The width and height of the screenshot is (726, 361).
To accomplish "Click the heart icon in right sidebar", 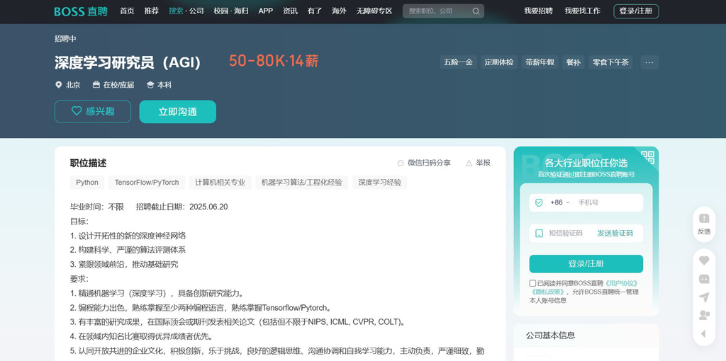I will (704, 261).
